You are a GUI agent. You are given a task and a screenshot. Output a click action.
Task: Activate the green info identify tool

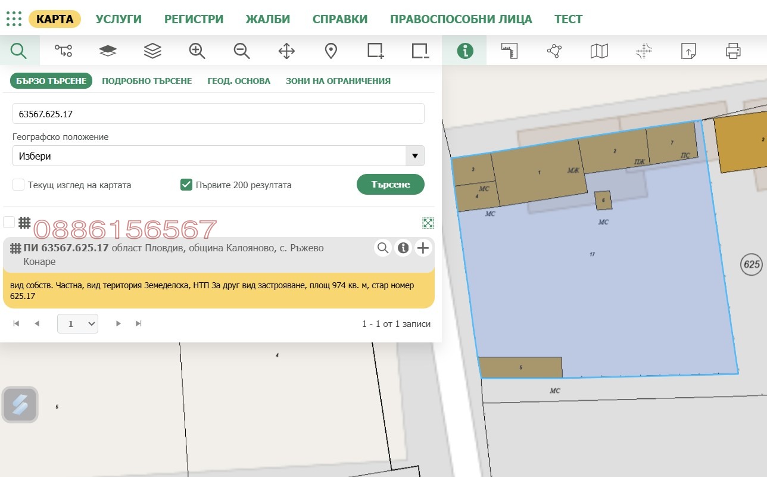(464, 51)
